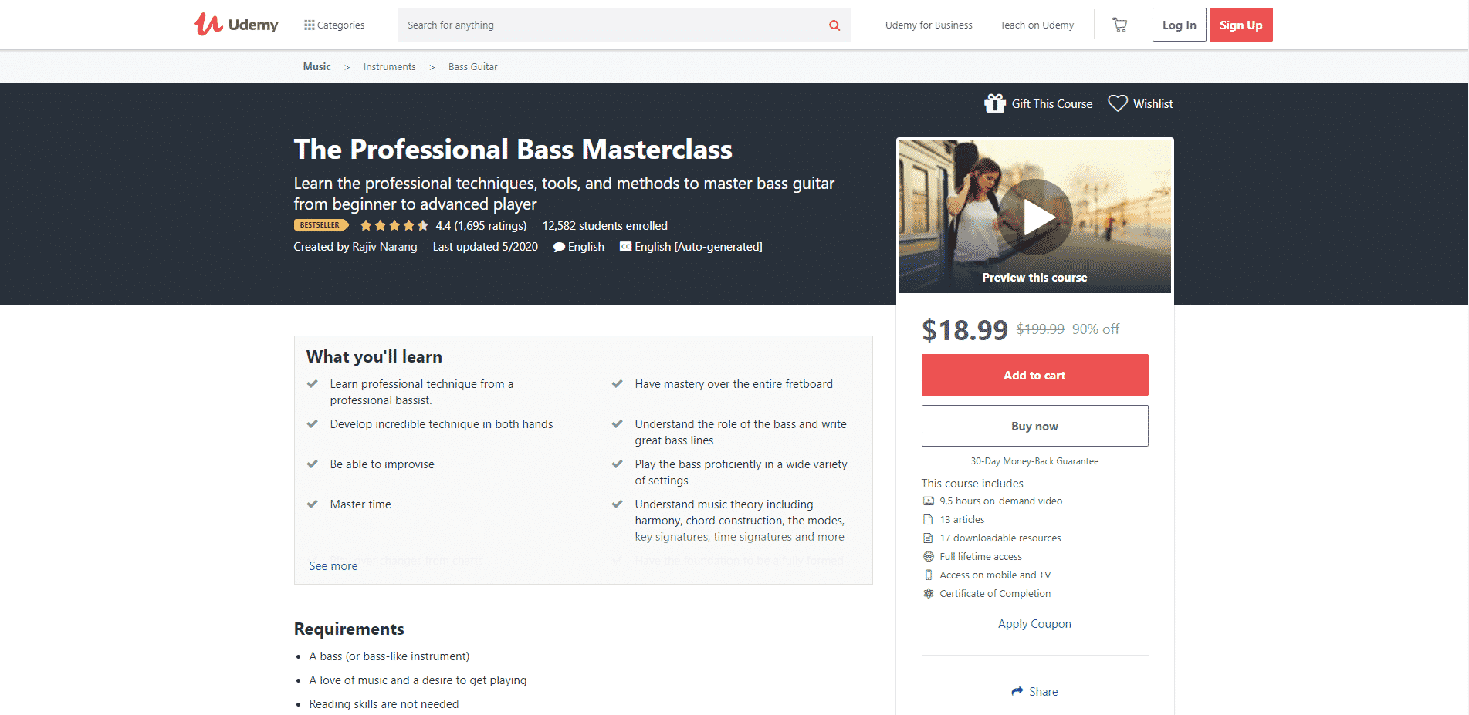The height and width of the screenshot is (715, 1469).
Task: Click the red search magnifier icon
Action: pos(834,25)
